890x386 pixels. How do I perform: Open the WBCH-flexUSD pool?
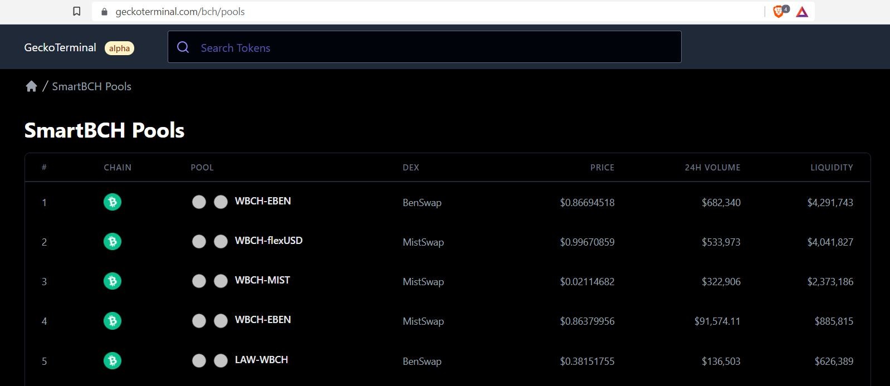coord(268,241)
